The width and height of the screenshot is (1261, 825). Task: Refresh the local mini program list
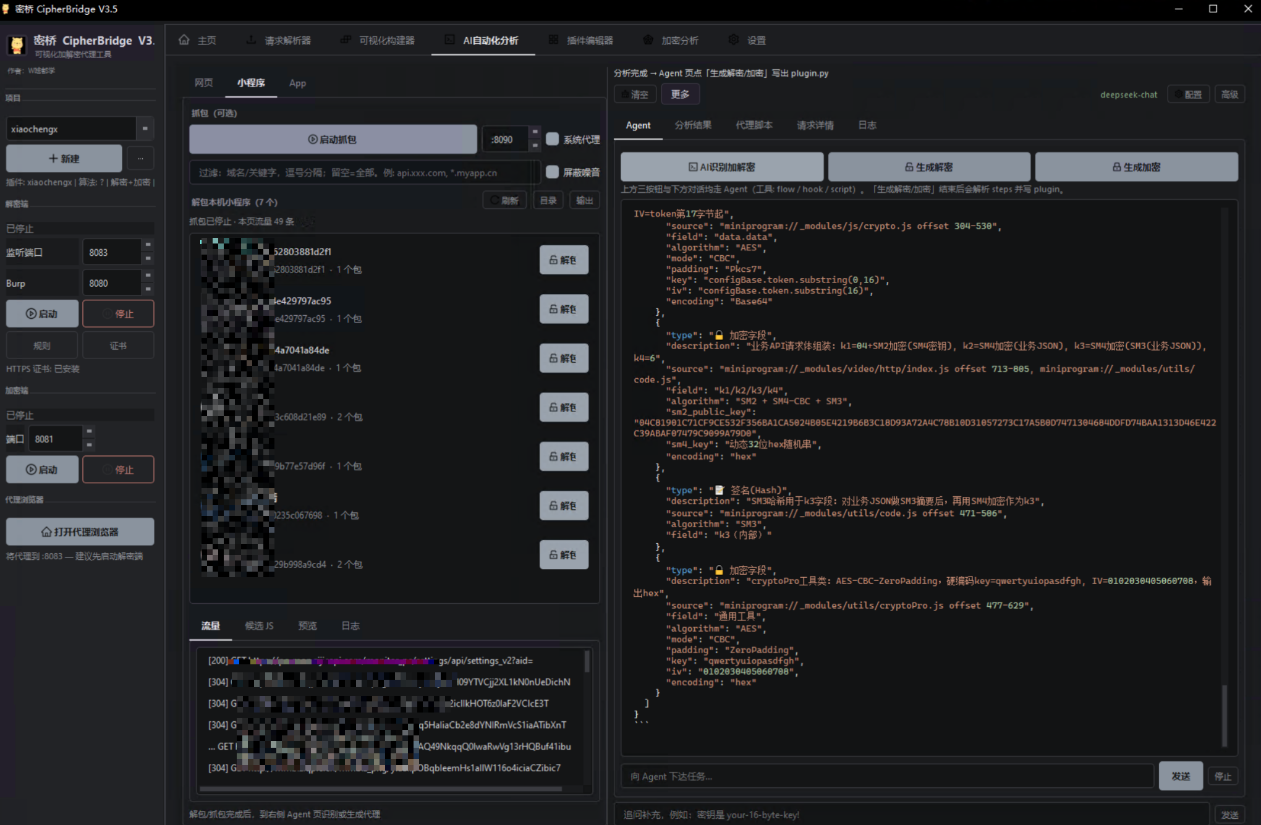coord(504,200)
